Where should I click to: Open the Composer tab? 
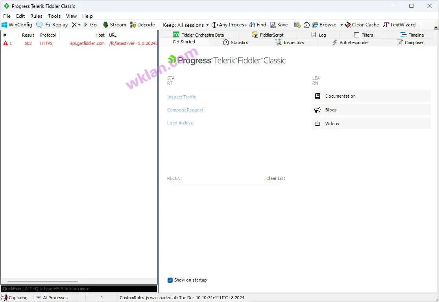(410, 43)
